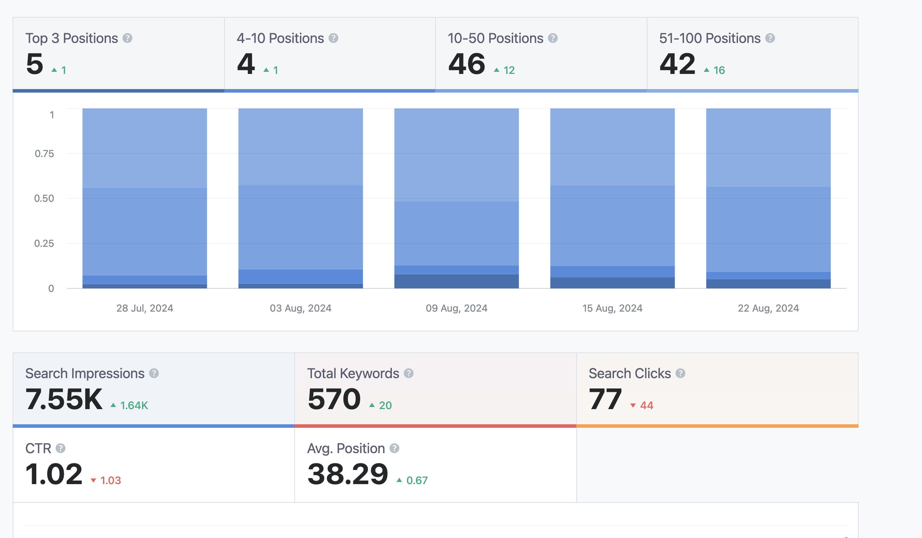Viewport: 922px width, 538px height.
Task: Click the 38.29 average position value
Action: pos(348,474)
